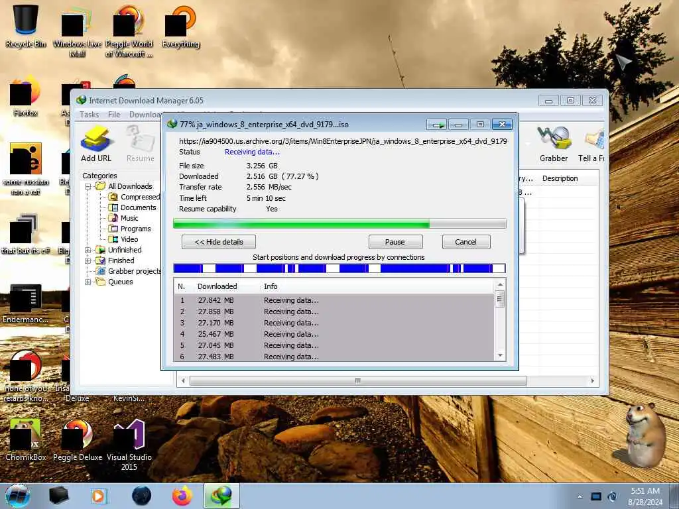This screenshot has height=509, width=679.
Task: Open Endermanc desktop icon
Action: pyautogui.click(x=26, y=303)
